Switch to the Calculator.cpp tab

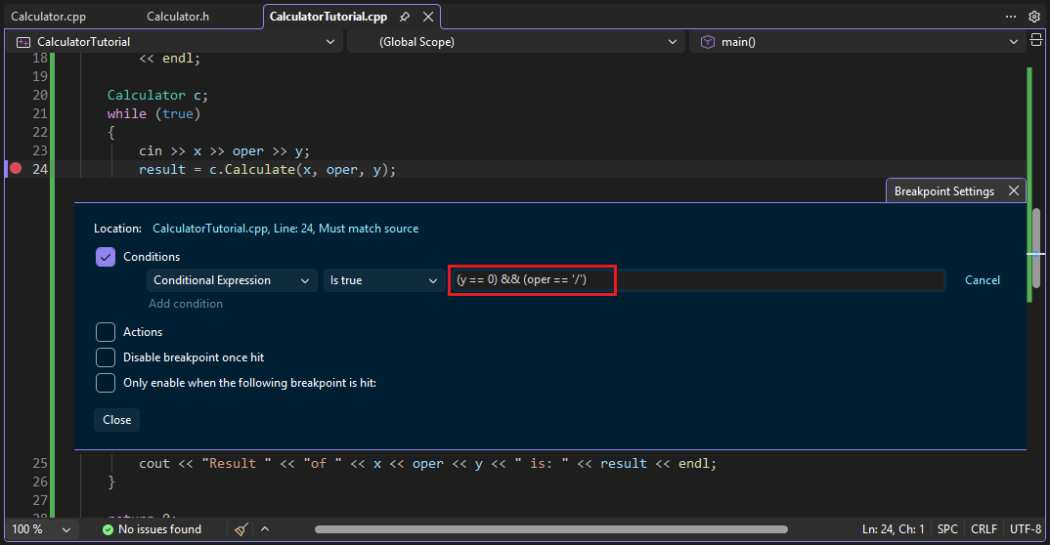pos(48,17)
